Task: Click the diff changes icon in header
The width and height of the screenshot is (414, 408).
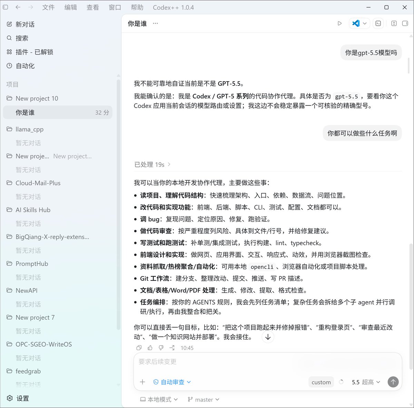Action: [x=394, y=23]
